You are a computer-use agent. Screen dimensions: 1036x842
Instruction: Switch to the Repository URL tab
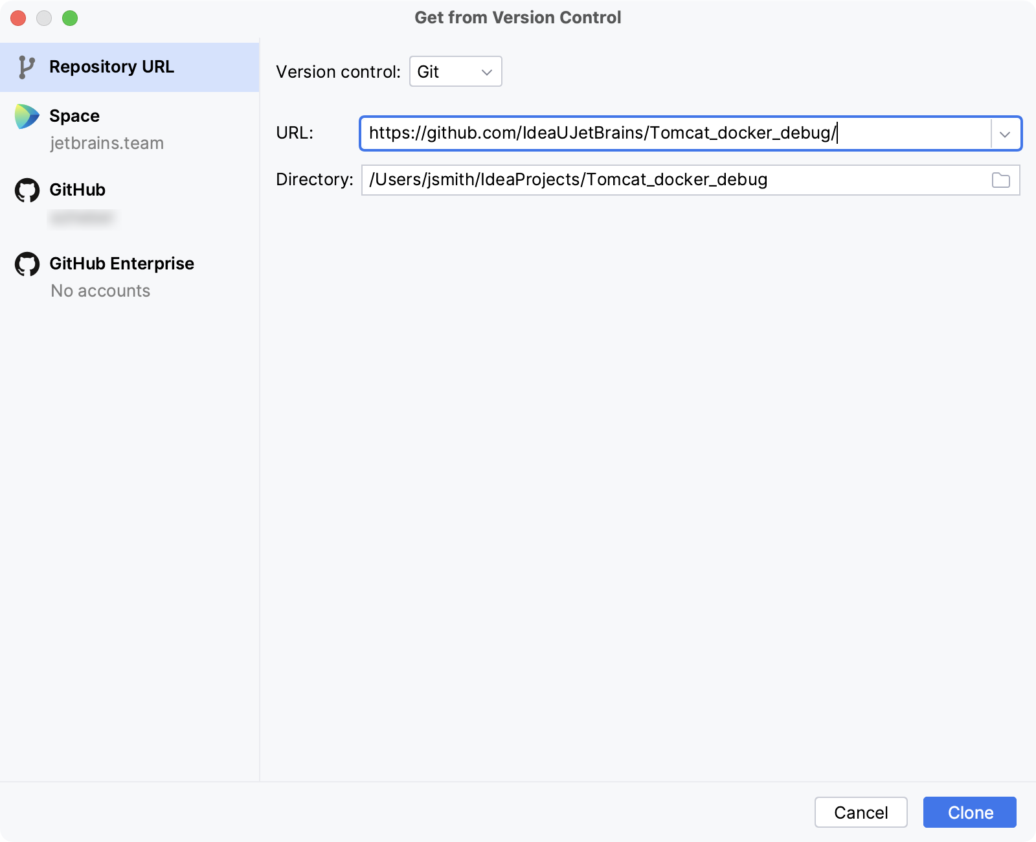(111, 67)
